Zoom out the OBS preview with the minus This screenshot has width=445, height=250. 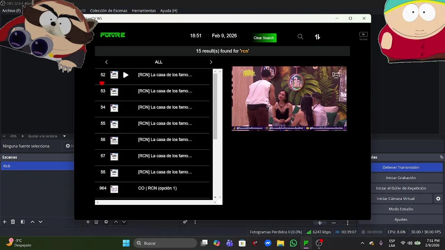(4, 136)
